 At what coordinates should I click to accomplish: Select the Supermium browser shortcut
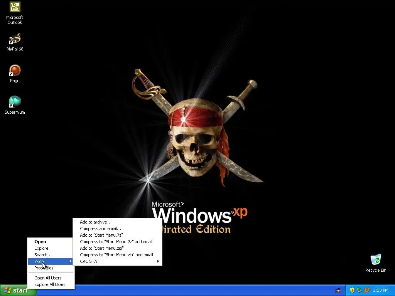click(15, 105)
